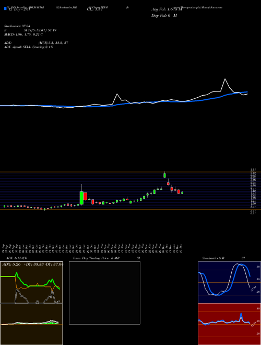This screenshot has height=345, width=261.
Task: Open the empty intraday trading price chart box
Action: pyautogui.click(x=104, y=293)
